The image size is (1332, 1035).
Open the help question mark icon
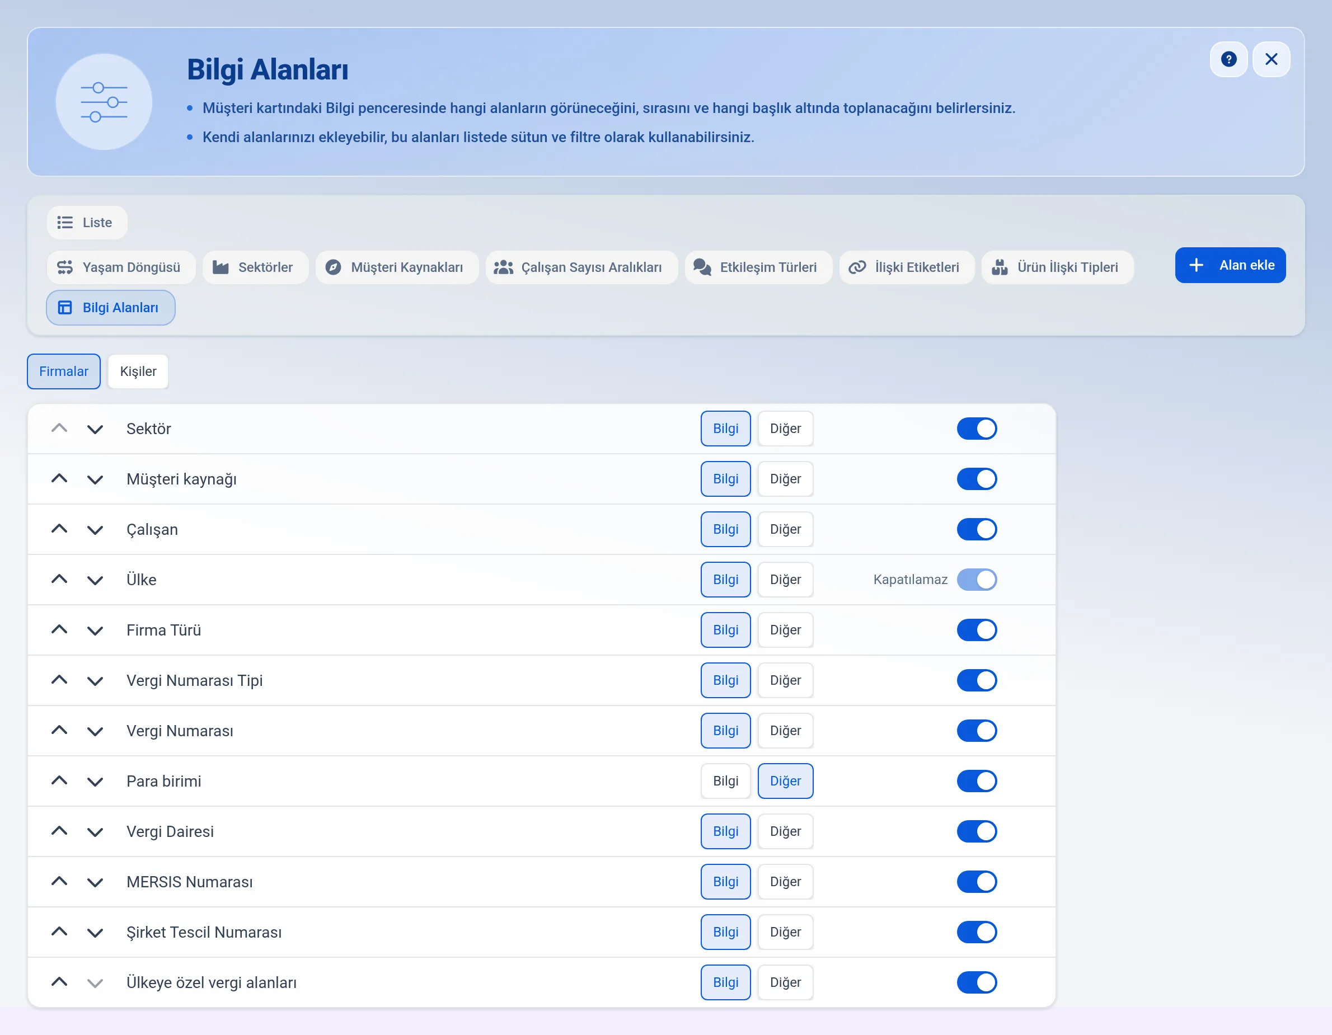[1228, 59]
